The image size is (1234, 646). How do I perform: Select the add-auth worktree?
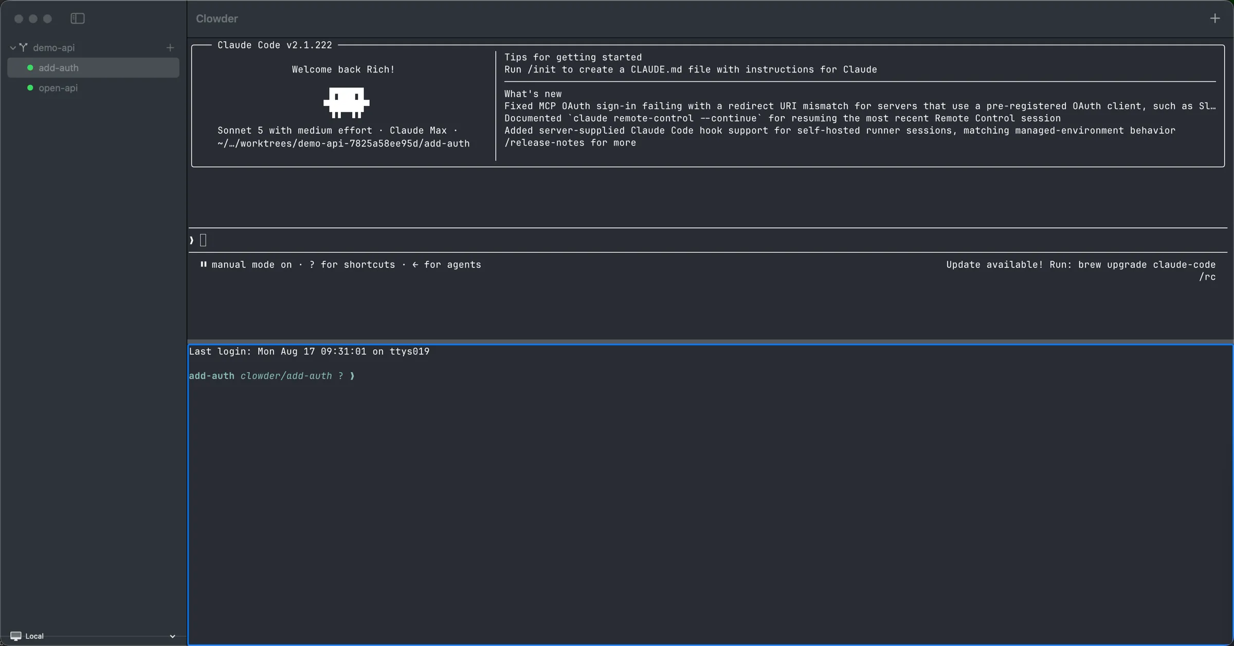click(93, 68)
